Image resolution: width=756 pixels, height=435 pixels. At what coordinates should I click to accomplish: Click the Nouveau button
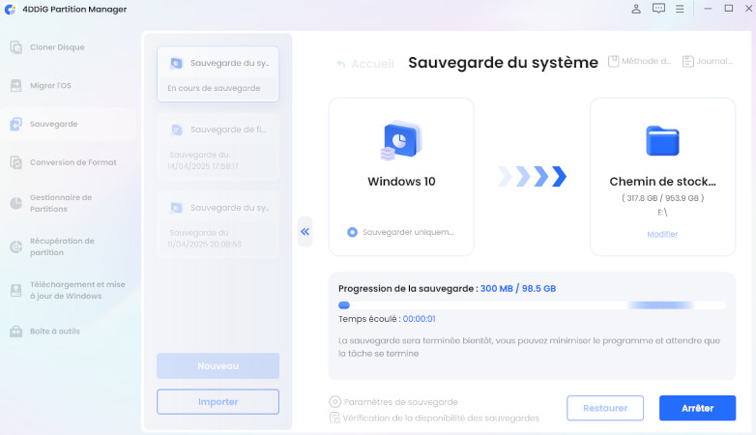[218, 366]
